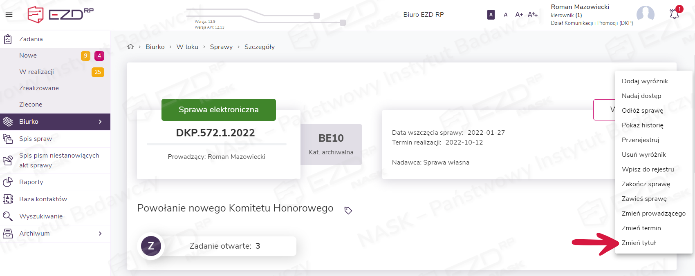The width and height of the screenshot is (695, 276).
Task: Click the Wyszukiwanie magnifier icon
Action: click(x=8, y=216)
